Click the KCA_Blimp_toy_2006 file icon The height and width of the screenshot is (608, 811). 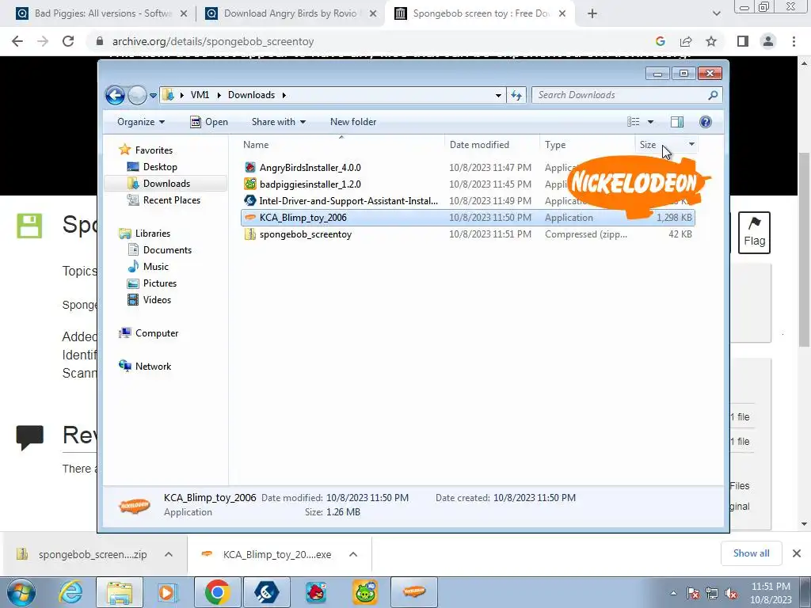tap(250, 218)
